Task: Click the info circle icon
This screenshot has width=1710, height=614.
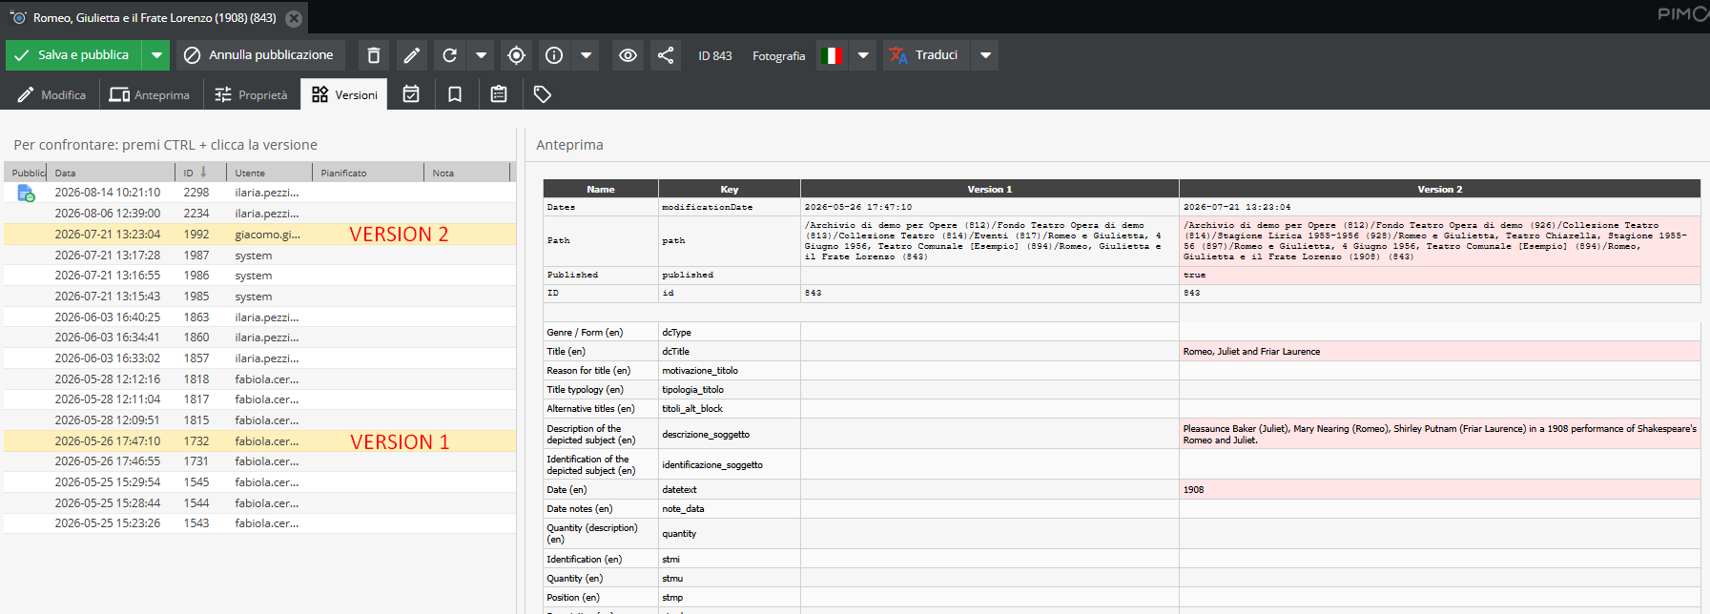Action: coord(554,55)
